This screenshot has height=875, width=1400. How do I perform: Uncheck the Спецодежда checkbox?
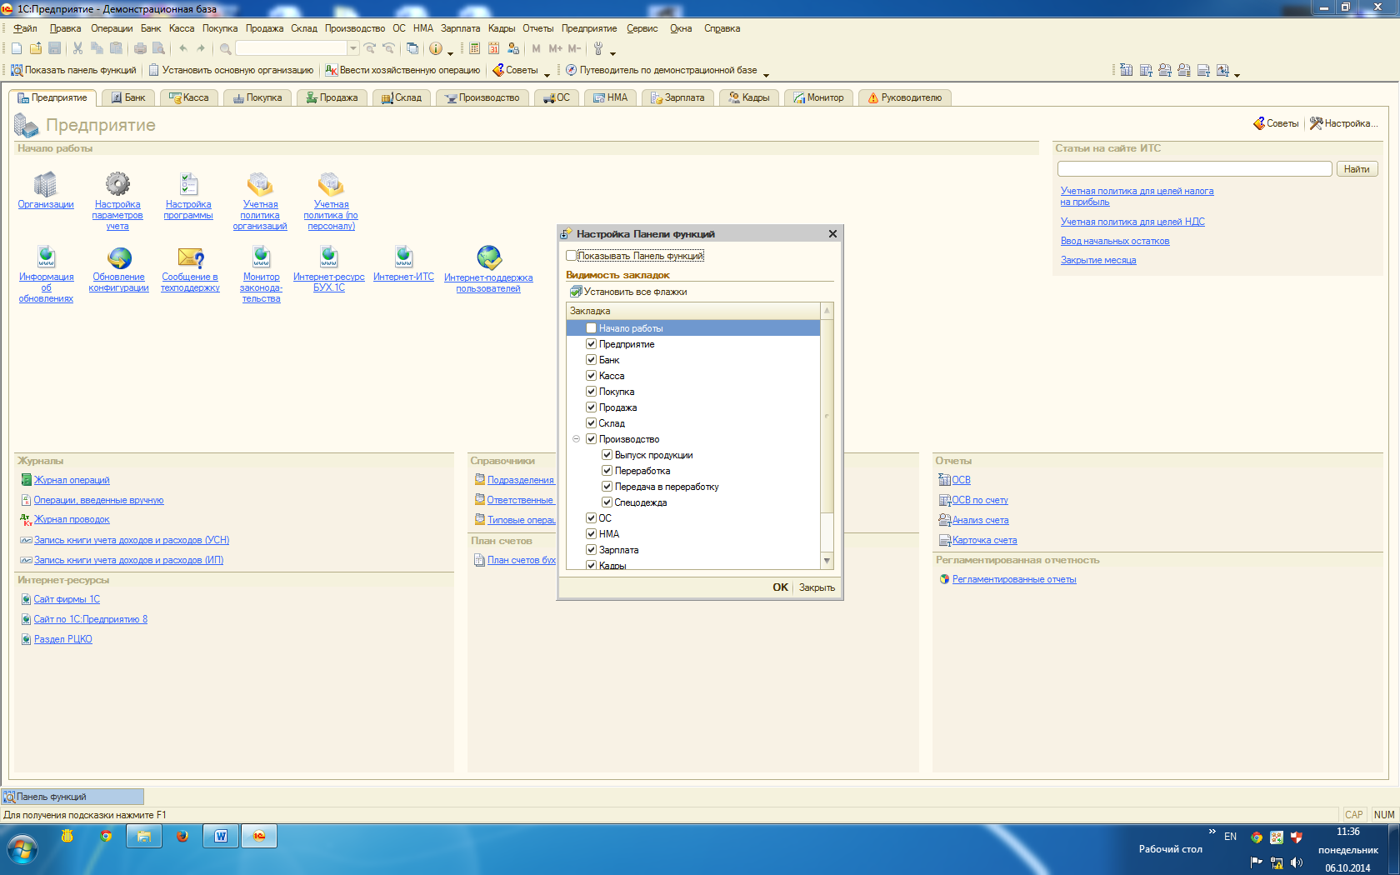pos(607,502)
